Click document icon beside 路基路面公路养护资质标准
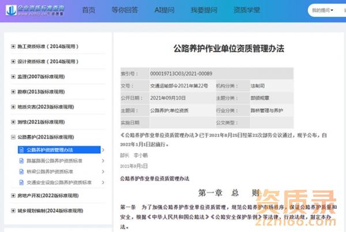The height and width of the screenshot is (232, 346). [x=22, y=161]
